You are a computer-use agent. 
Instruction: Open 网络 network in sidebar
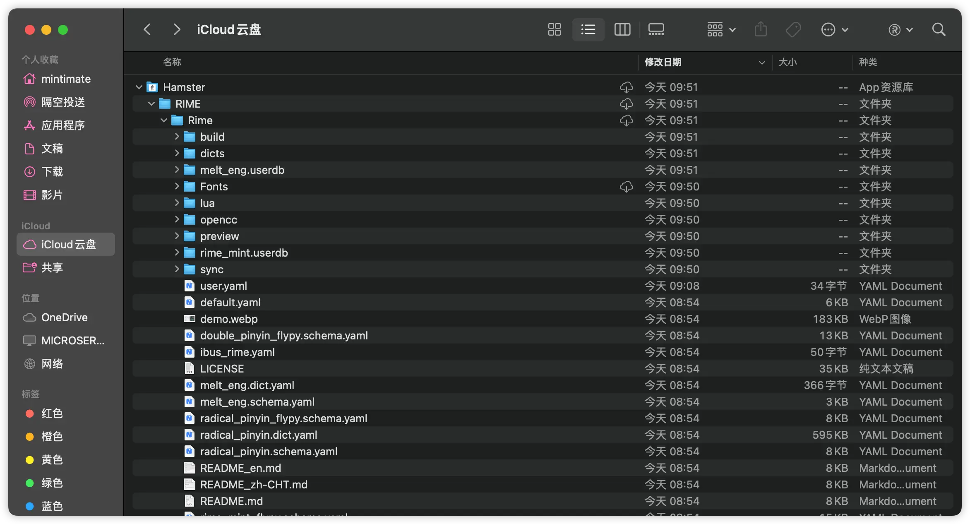pos(66,363)
